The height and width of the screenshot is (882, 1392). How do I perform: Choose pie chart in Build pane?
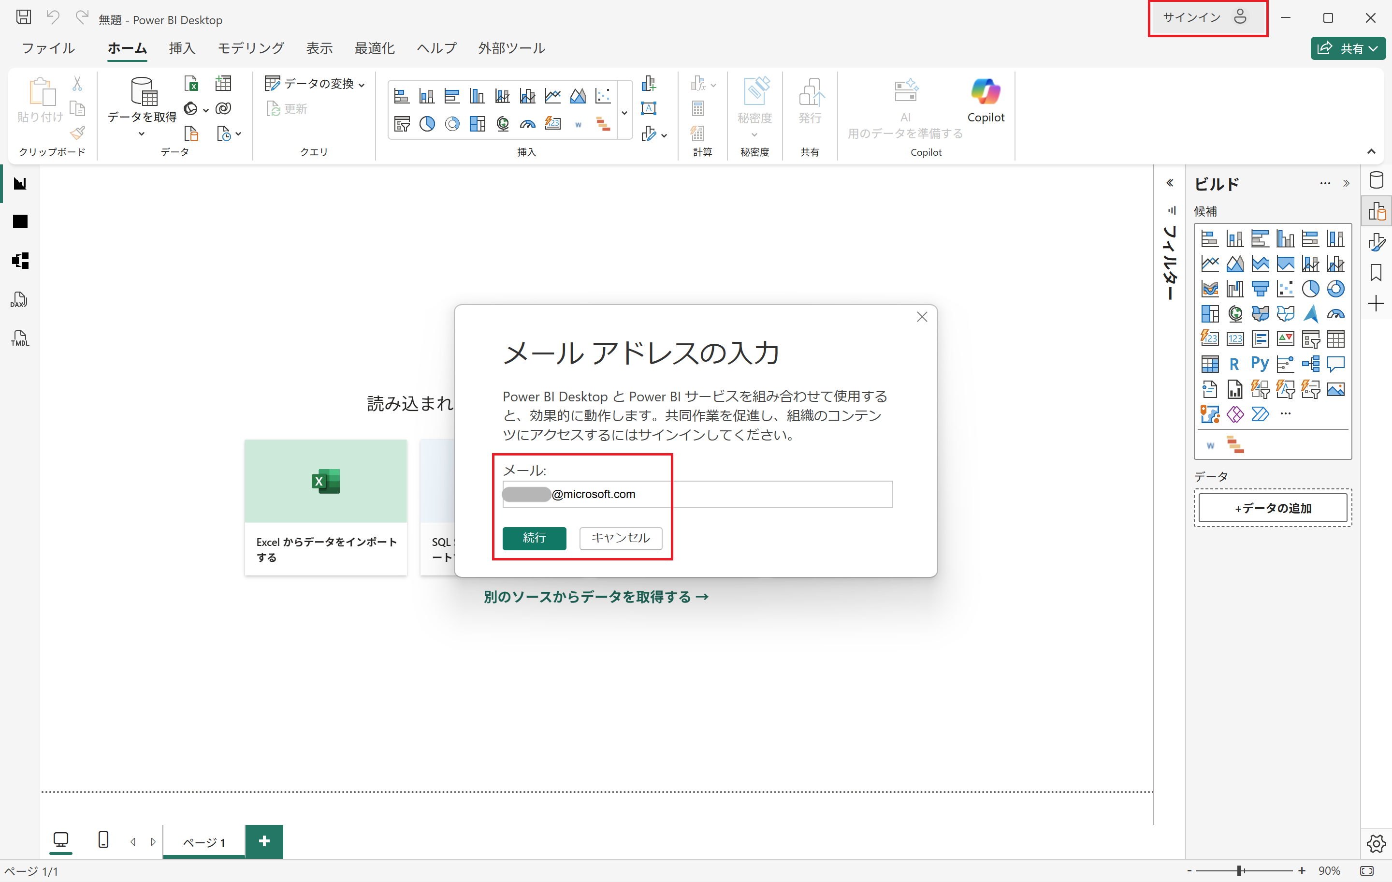(x=1310, y=289)
